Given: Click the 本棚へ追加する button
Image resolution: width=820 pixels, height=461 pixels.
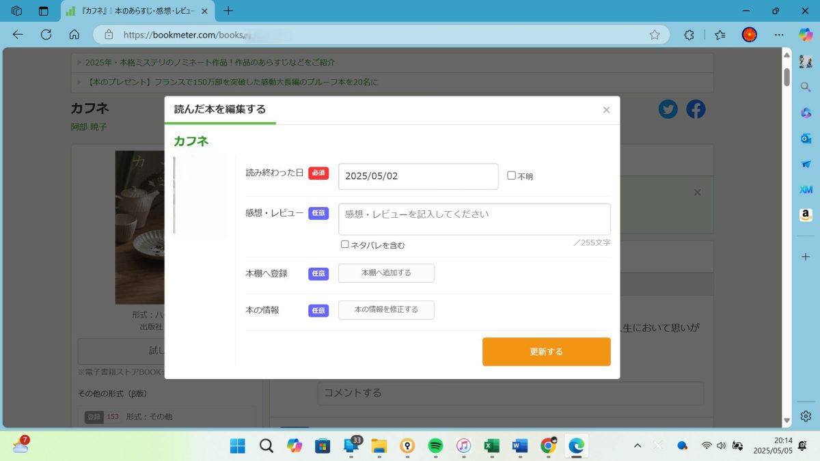Looking at the screenshot, I should coord(386,273).
